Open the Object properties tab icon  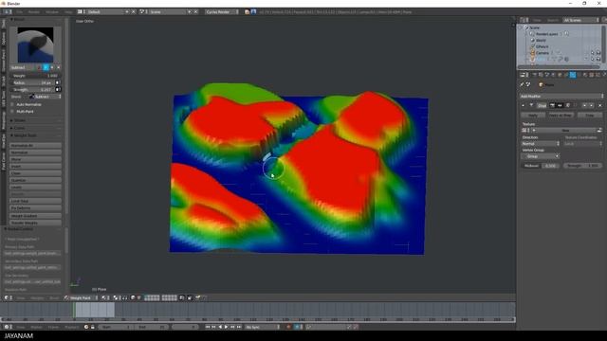coord(560,75)
